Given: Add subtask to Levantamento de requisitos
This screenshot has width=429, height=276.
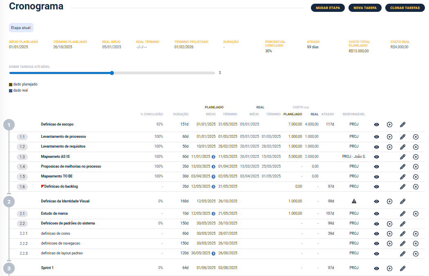Looking at the screenshot, I should (389, 147).
